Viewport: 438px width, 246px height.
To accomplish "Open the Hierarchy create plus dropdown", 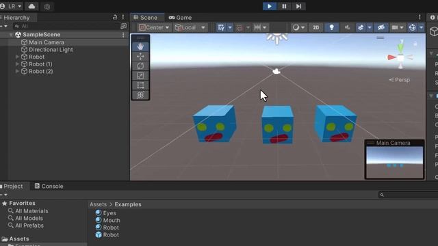I will click(x=3, y=26).
